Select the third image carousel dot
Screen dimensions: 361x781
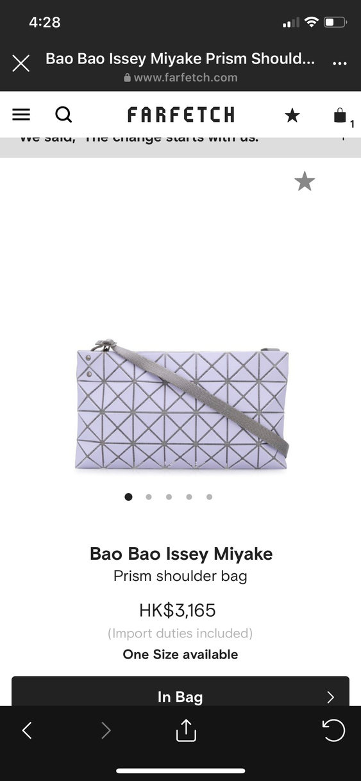(x=169, y=496)
